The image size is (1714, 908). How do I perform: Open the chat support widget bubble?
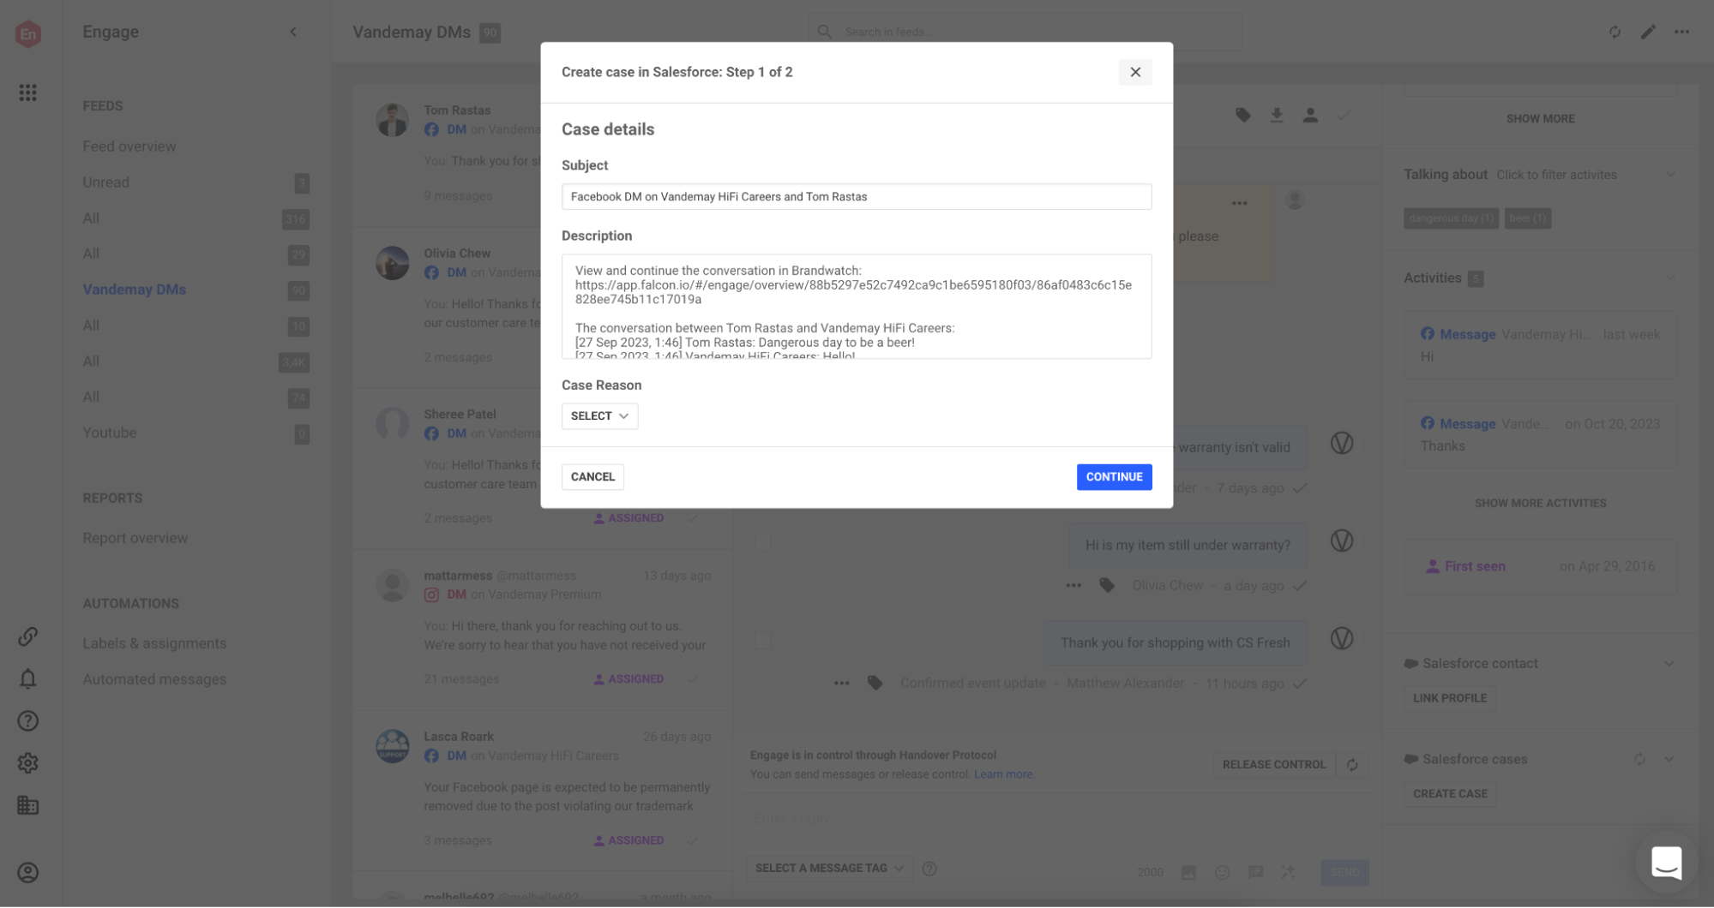[x=1666, y=863]
